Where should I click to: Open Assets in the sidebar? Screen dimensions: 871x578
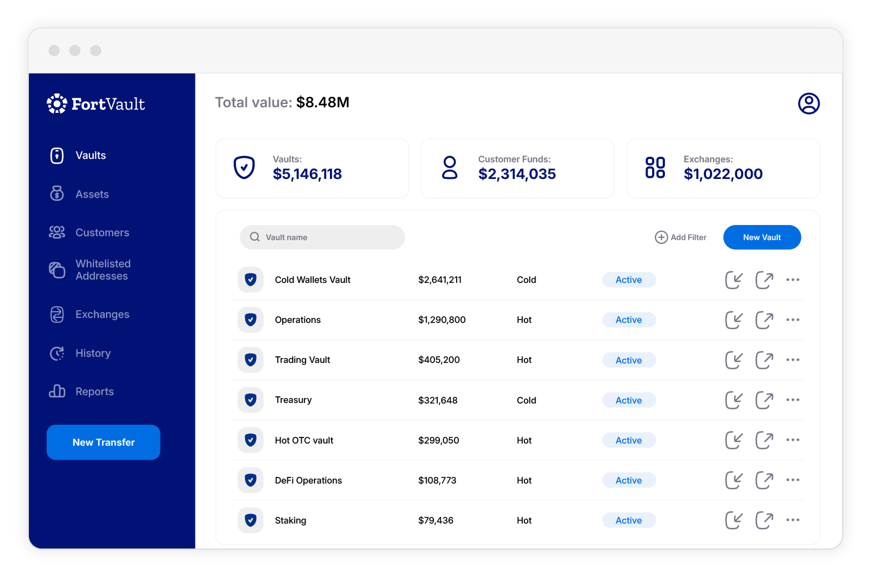(x=79, y=194)
